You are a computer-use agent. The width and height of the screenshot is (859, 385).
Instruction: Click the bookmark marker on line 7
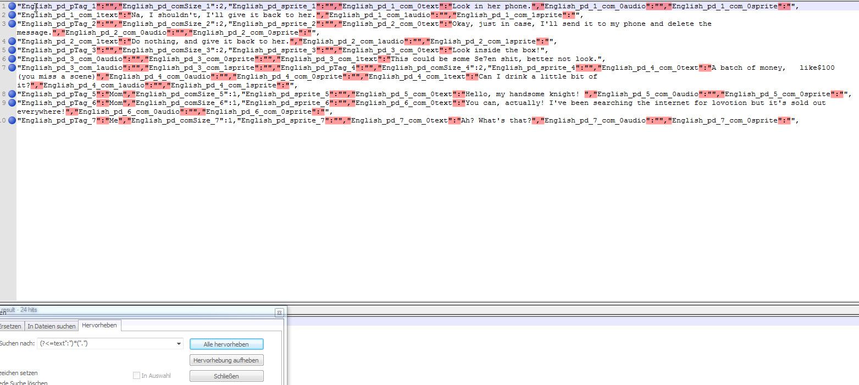pos(12,68)
